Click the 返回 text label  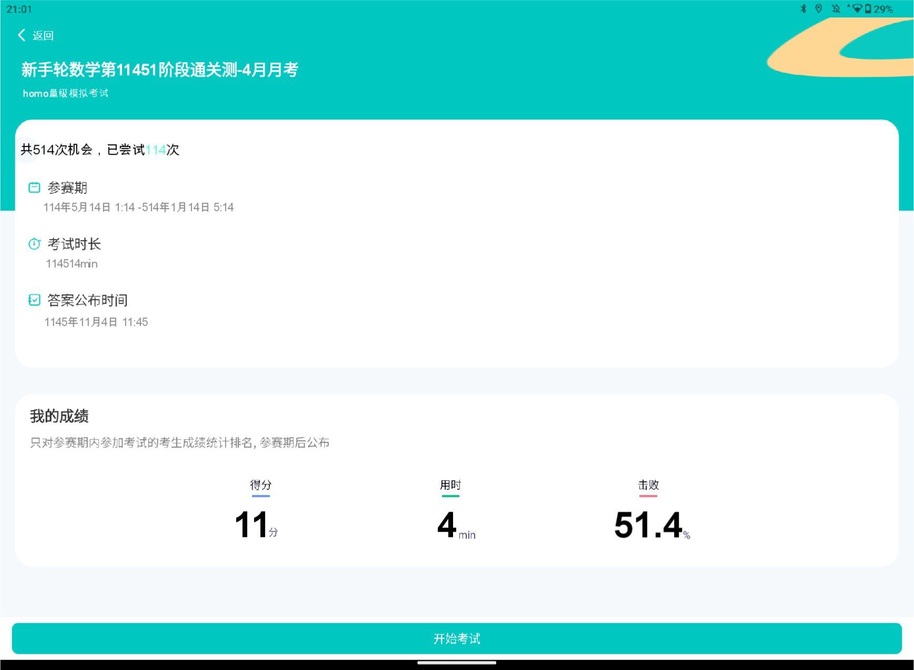pyautogui.click(x=43, y=36)
